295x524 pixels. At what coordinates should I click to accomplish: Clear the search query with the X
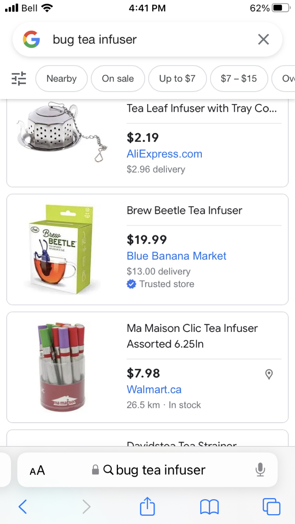coord(263,39)
